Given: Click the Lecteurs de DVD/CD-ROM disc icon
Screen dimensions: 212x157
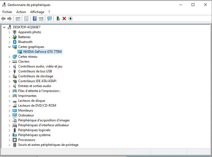Looking at the screenshot, I should (x=15, y=106).
